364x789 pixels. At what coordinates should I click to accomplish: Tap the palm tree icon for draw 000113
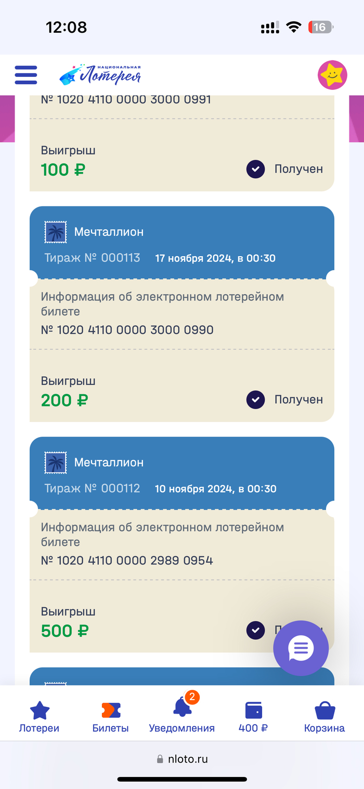click(x=56, y=232)
